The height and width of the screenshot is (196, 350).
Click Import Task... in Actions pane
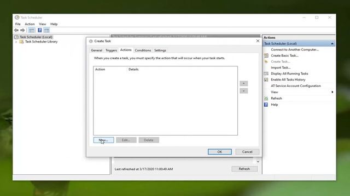coord(281,68)
